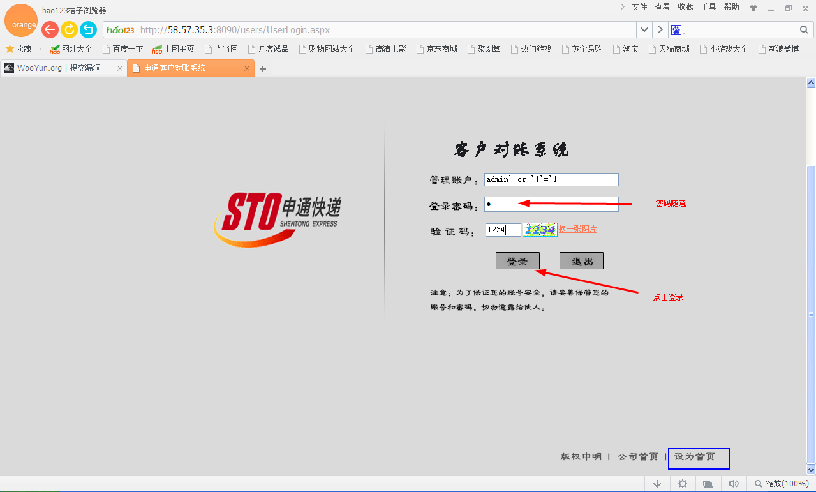Click the orange browser logo avatar

21,21
